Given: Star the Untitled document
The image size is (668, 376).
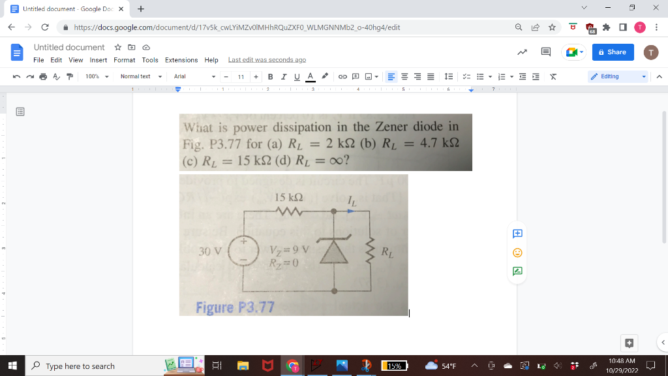Looking at the screenshot, I should pyautogui.click(x=119, y=47).
